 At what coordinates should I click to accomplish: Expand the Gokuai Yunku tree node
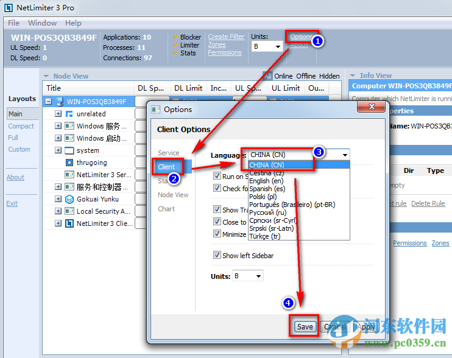(58, 199)
